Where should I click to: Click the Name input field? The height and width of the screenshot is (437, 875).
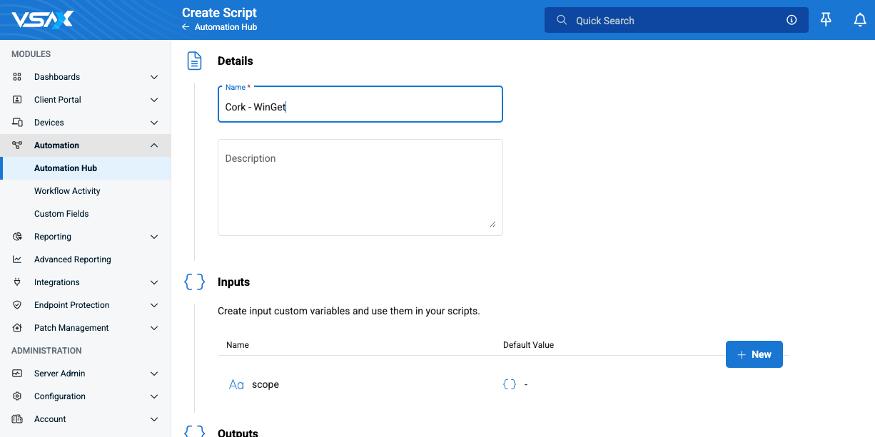[360, 104]
